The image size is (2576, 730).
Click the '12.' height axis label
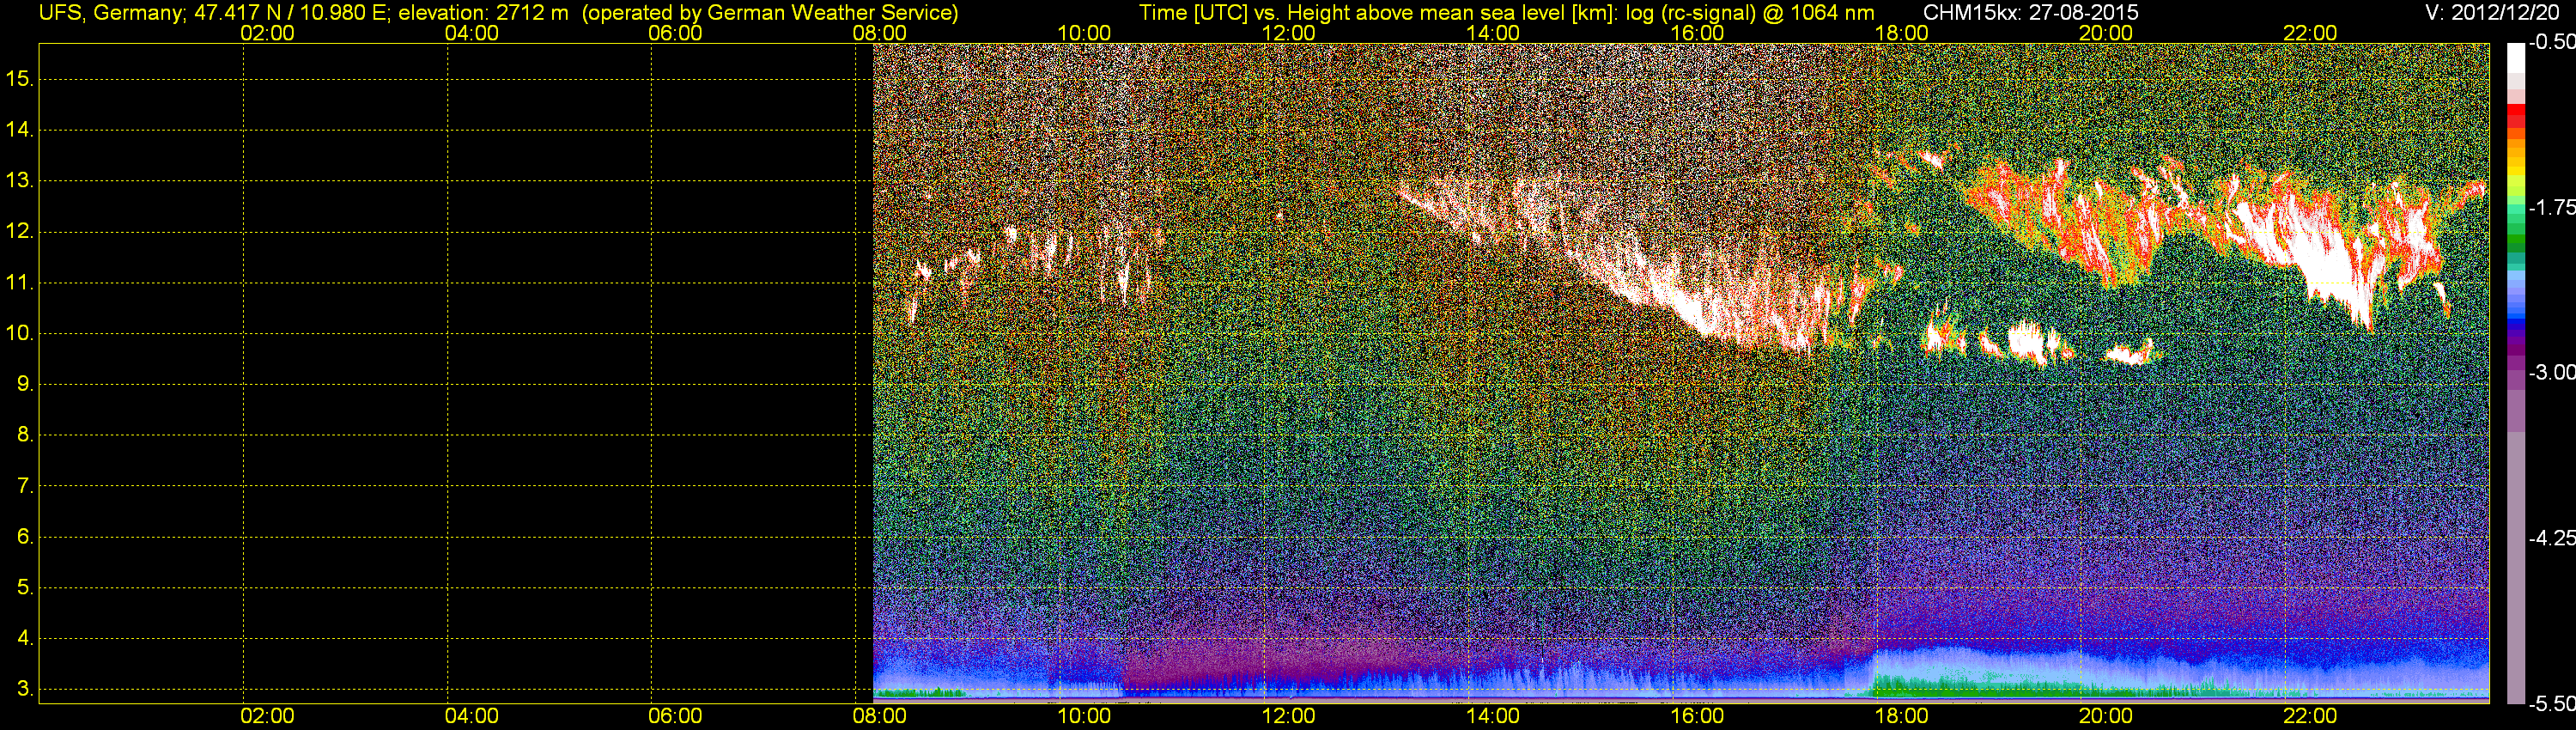(x=20, y=231)
